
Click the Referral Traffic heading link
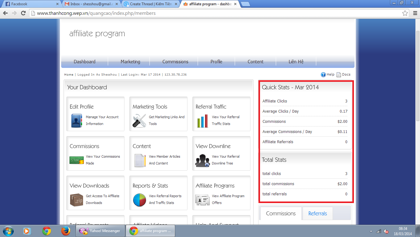[211, 107]
